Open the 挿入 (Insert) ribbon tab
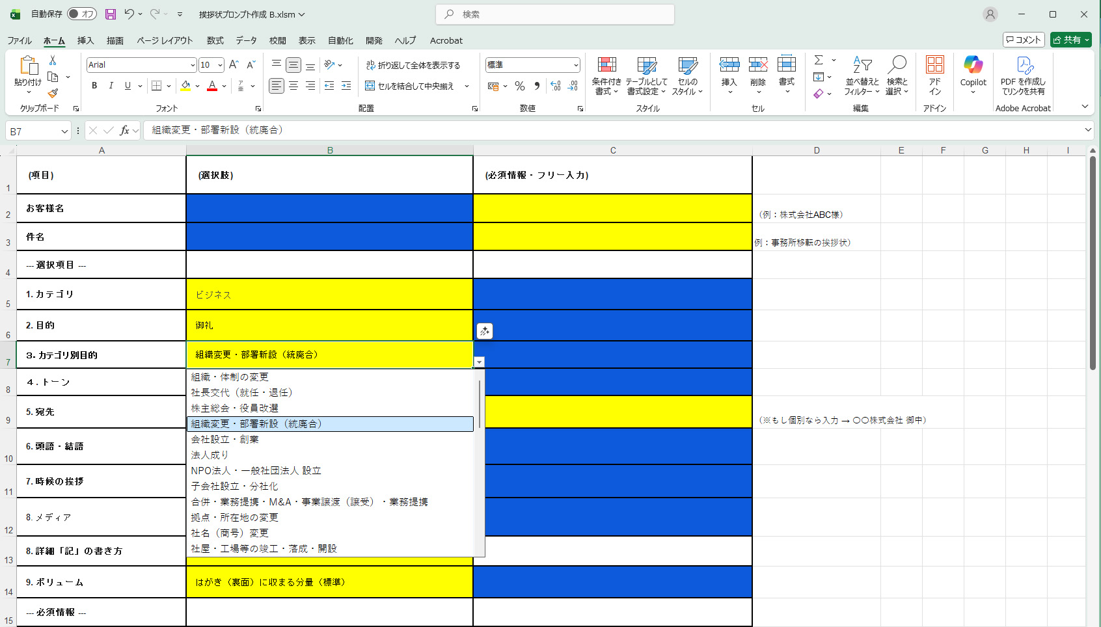Viewport: 1101px width, 627px height. [x=85, y=40]
